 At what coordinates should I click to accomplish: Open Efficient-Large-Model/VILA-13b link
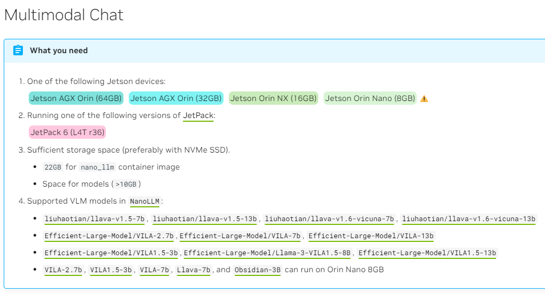(371, 236)
